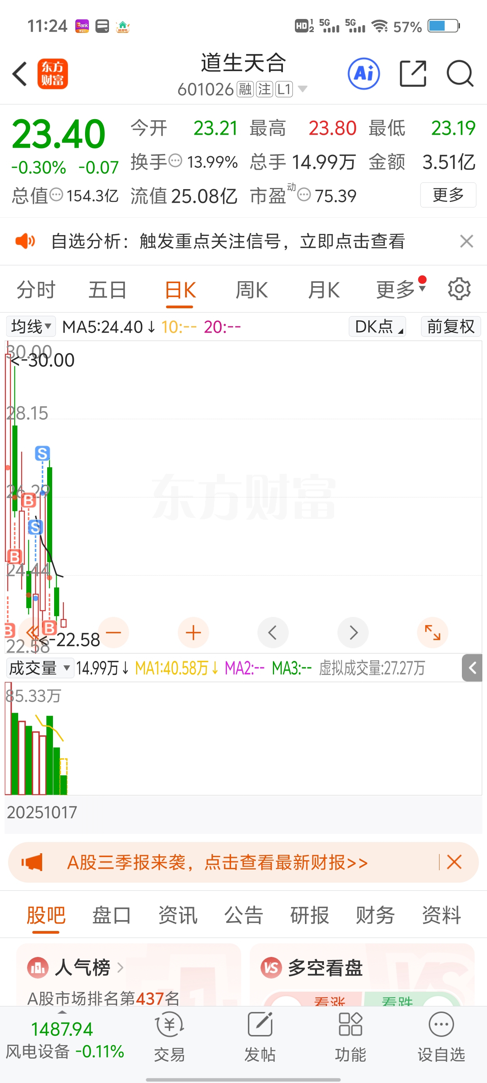This screenshot has width=487, height=1083.
Task: Tap the blue S sell marker near 28.15
Action: pos(42,453)
